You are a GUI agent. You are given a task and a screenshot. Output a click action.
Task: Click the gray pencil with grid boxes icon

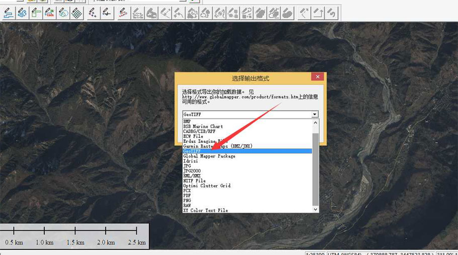click(x=233, y=13)
